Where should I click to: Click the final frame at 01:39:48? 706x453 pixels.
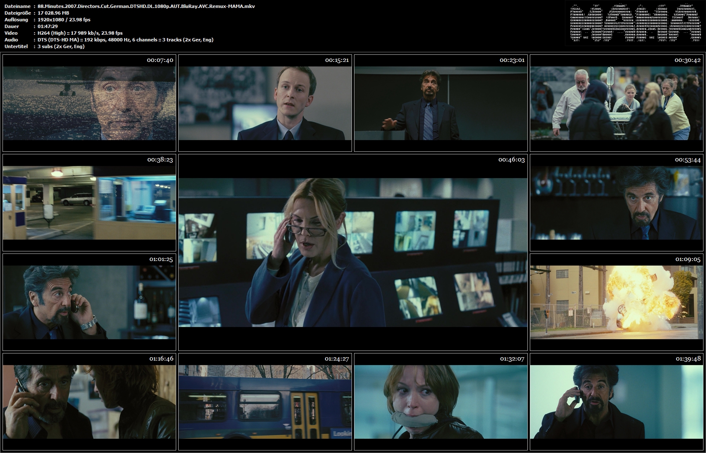[x=616, y=402]
